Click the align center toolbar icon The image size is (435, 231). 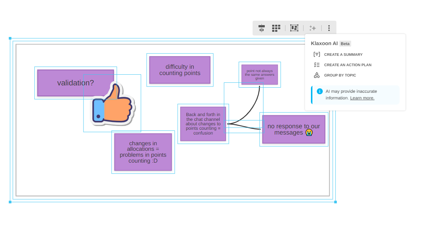pos(261,28)
